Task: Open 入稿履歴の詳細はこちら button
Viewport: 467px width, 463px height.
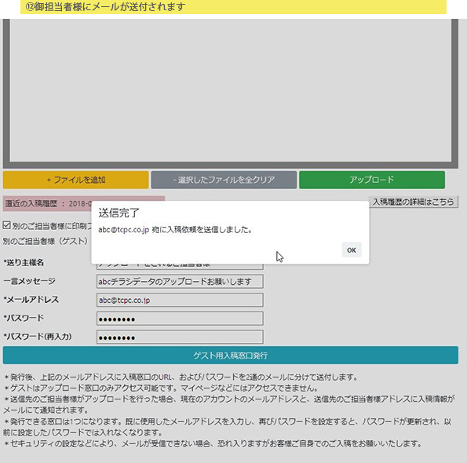Action: tap(413, 202)
